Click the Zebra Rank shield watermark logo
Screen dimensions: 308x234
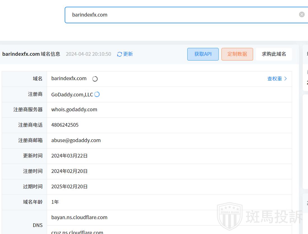click(230, 216)
